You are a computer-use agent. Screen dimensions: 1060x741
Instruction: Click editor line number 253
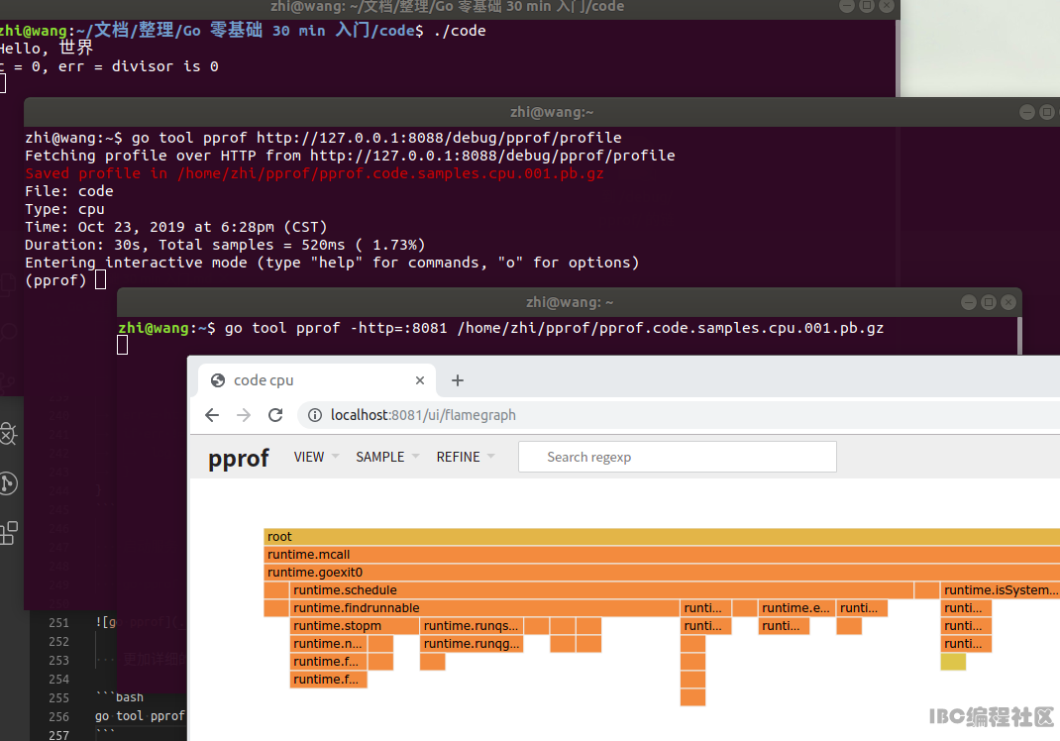pyautogui.click(x=58, y=661)
